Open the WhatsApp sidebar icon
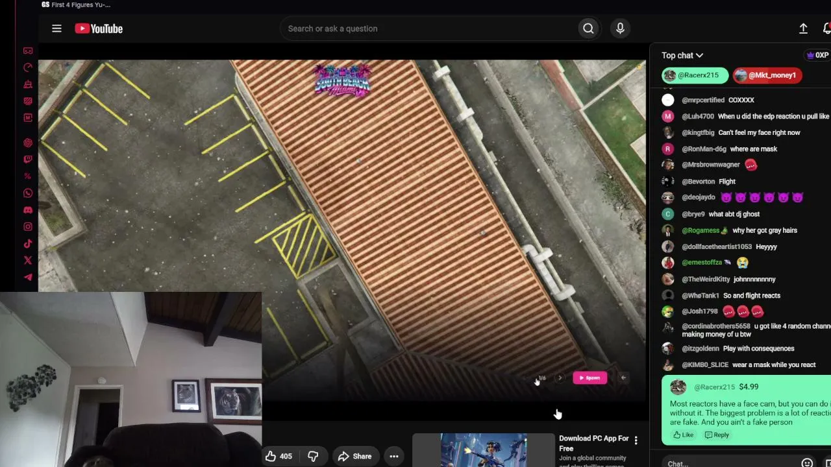Image resolution: width=831 pixels, height=467 pixels. coord(28,193)
